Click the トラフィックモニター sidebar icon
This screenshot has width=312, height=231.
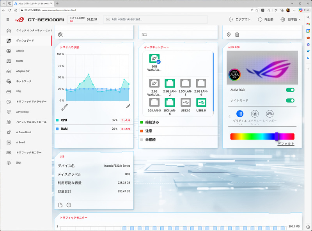click(x=9, y=152)
